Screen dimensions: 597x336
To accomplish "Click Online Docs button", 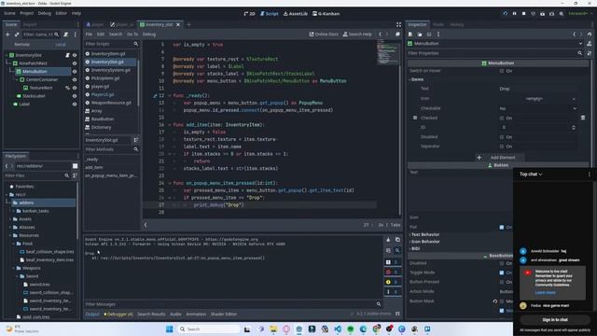I will pos(324,35).
